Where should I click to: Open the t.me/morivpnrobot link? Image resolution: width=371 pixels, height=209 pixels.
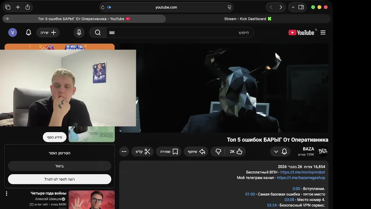tap(303, 172)
